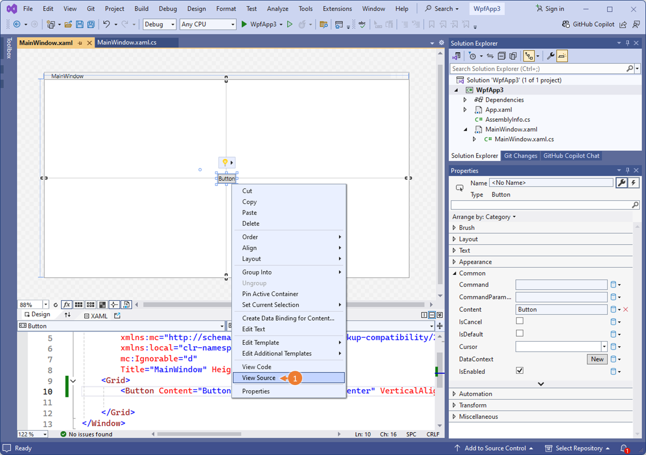Image resolution: width=646 pixels, height=455 pixels.
Task: Click the wrench Properties icon in Solution Explorer
Action: (x=551, y=56)
